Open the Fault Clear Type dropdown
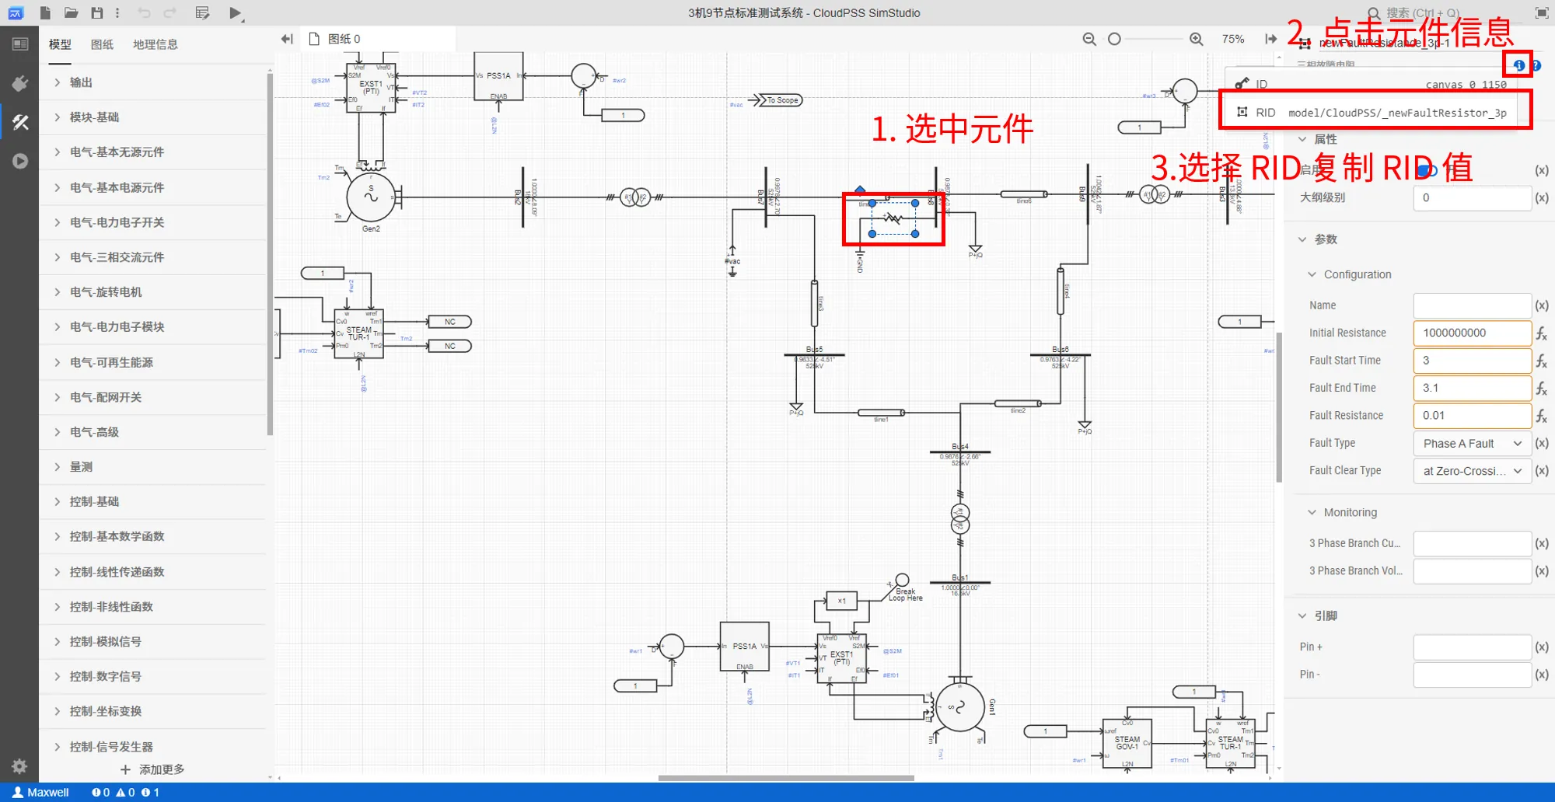The image size is (1555, 802). click(x=1472, y=471)
